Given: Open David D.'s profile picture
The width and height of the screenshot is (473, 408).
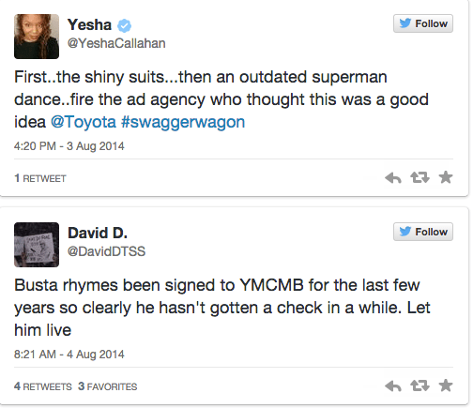Looking at the screenshot, I should (37, 245).
